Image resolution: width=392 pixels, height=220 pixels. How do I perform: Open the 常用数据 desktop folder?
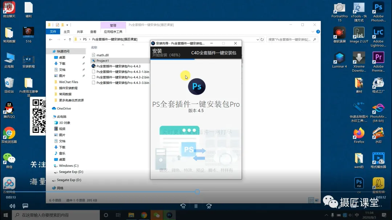pyautogui.click(x=9, y=35)
